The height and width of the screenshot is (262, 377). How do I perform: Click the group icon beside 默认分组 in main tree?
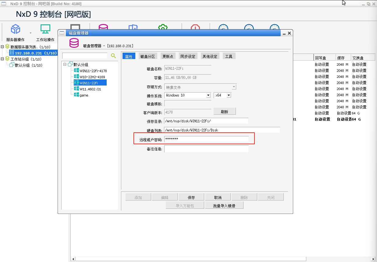12,65
